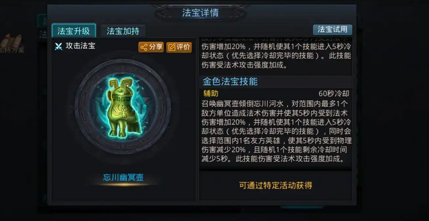
Task: Click the 法宝试用 trial button
Action: point(332,30)
